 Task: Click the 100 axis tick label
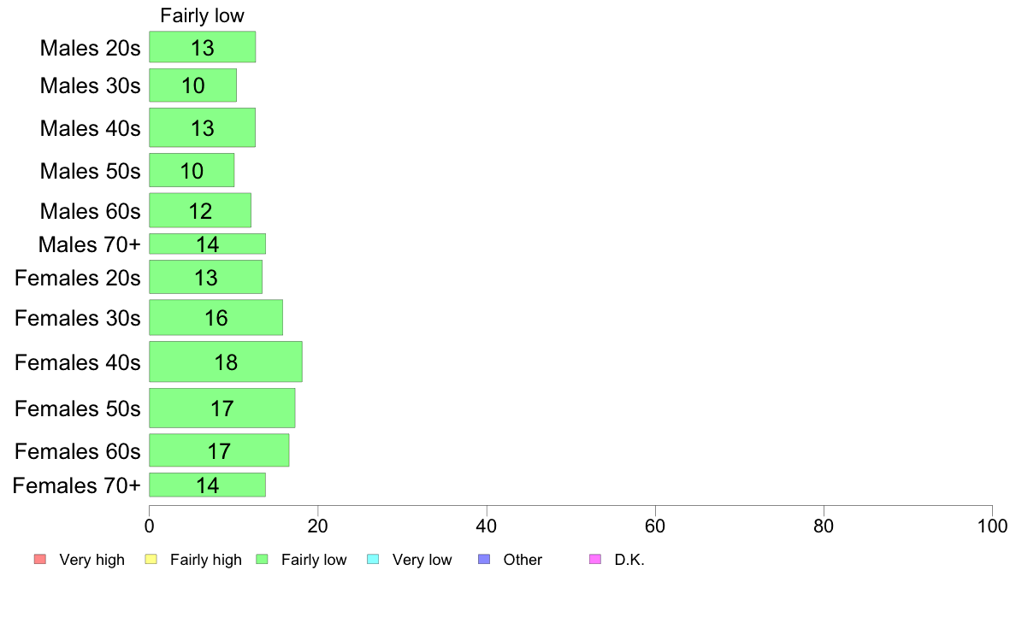(x=992, y=526)
